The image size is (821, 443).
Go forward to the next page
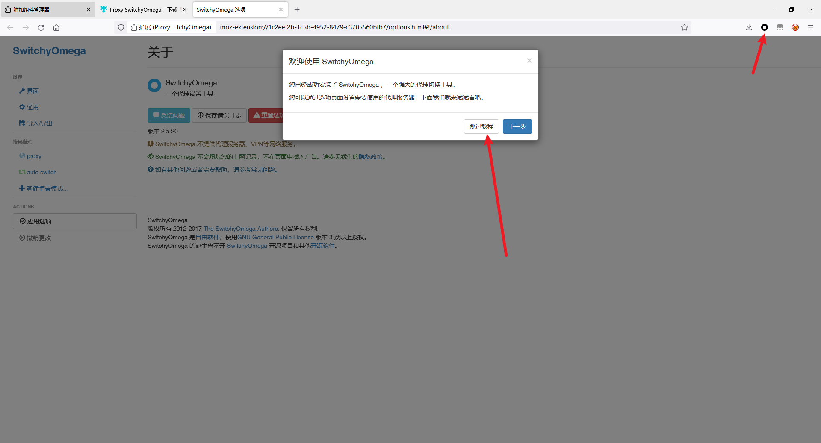pyautogui.click(x=26, y=27)
